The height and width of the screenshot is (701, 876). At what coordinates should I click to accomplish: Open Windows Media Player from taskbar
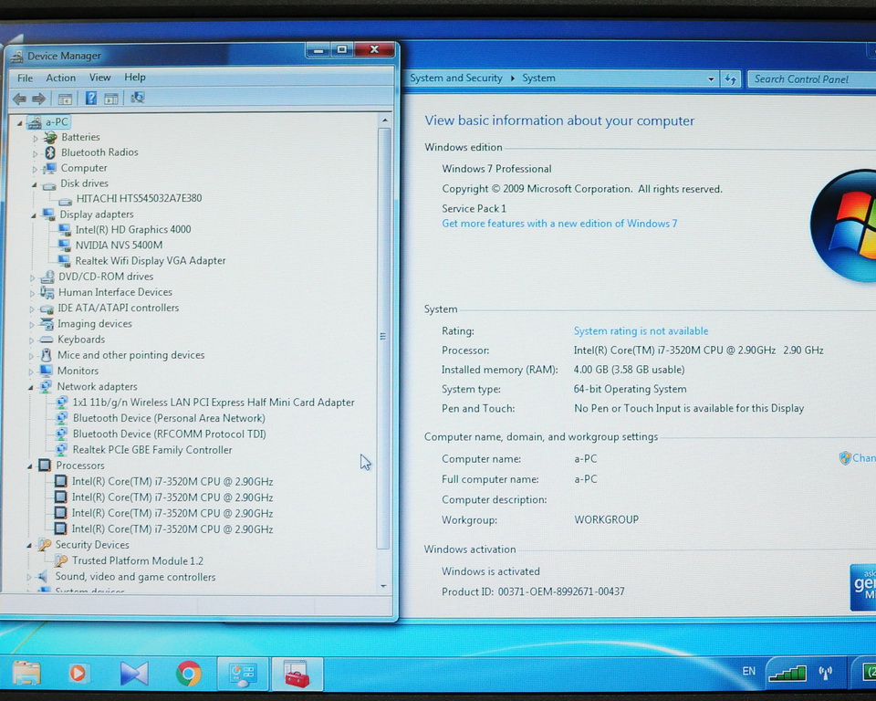pos(78,673)
